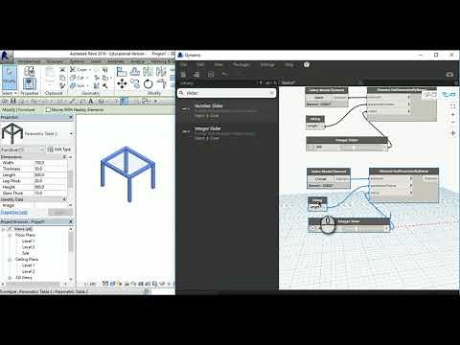Image resolution: width=460 pixels, height=345 pixels.
Task: Open the Parametric Table type selector dropdown
Action: tap(71, 133)
